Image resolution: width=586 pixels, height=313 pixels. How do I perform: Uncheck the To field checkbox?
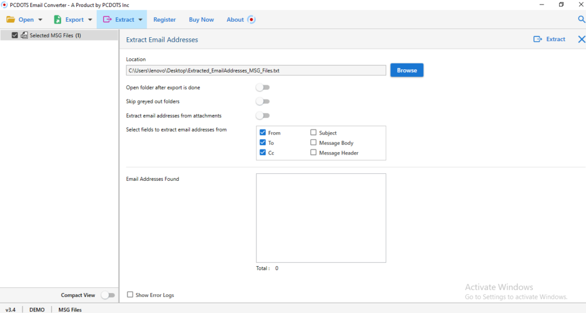(263, 142)
